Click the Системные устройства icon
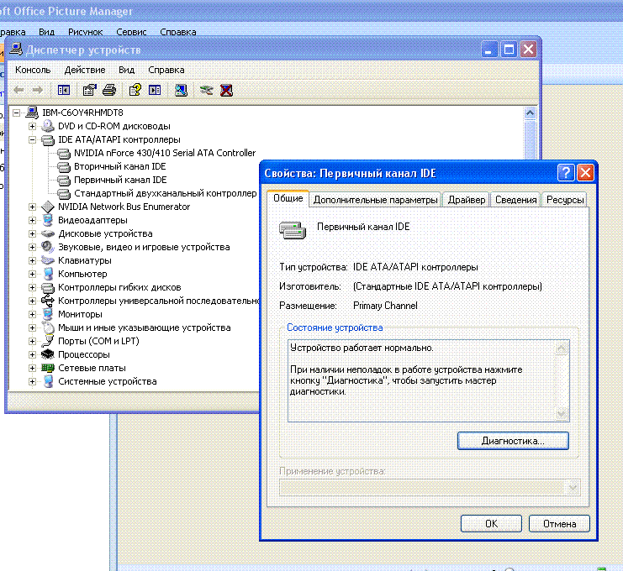Image resolution: width=623 pixels, height=571 pixels. 48,381
